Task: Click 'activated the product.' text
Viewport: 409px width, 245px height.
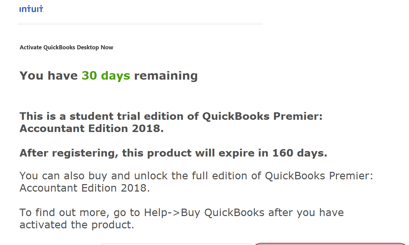Action: coord(77,225)
